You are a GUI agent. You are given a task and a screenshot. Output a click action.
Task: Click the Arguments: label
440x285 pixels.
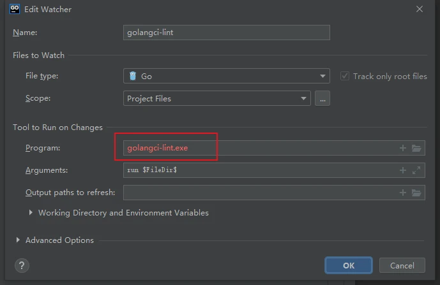(47, 170)
